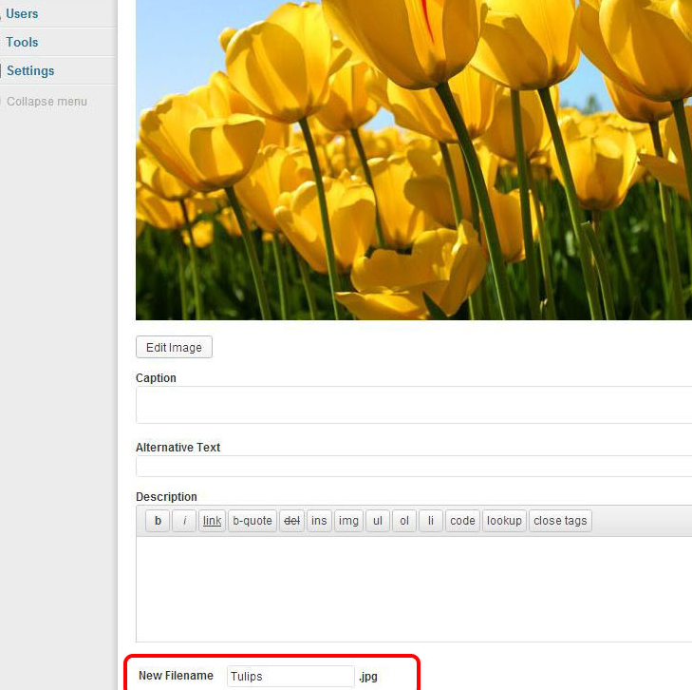
Task: Click the ol list button
Action: [404, 521]
